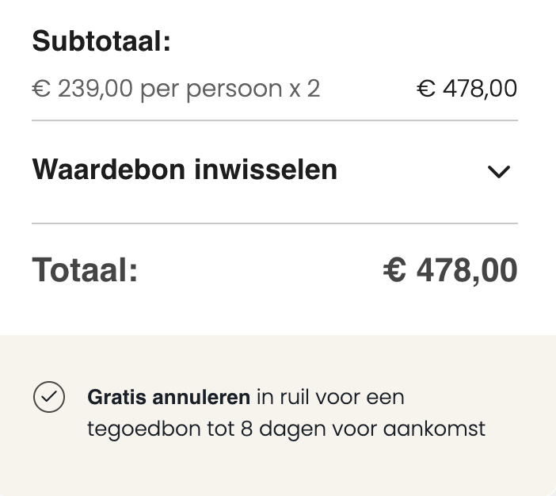Click the divider line above Totaal

point(275,223)
